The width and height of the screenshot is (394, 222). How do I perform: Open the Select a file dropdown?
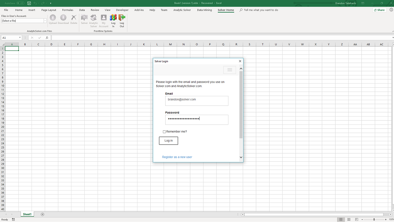[45, 21]
